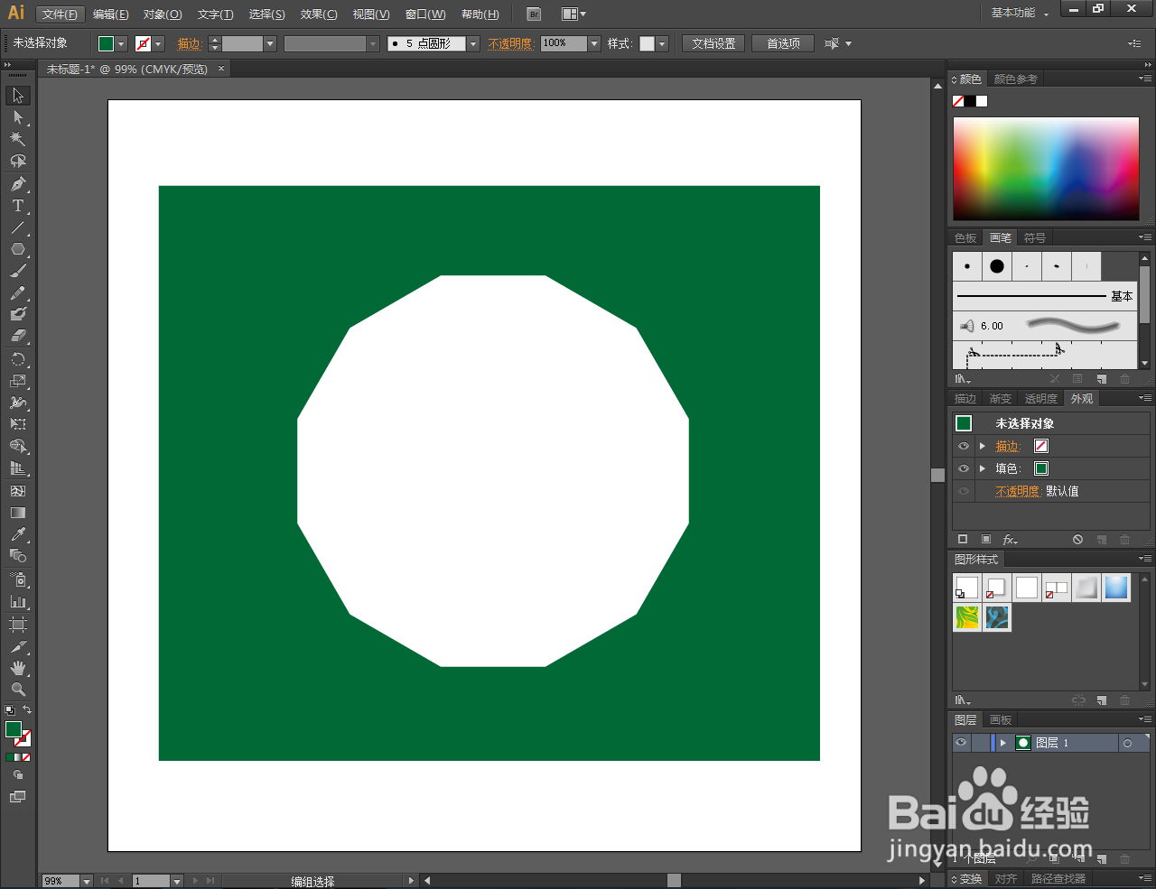Select the Perspective Grid tool
Viewport: 1156px width, 889px height.
(18, 468)
